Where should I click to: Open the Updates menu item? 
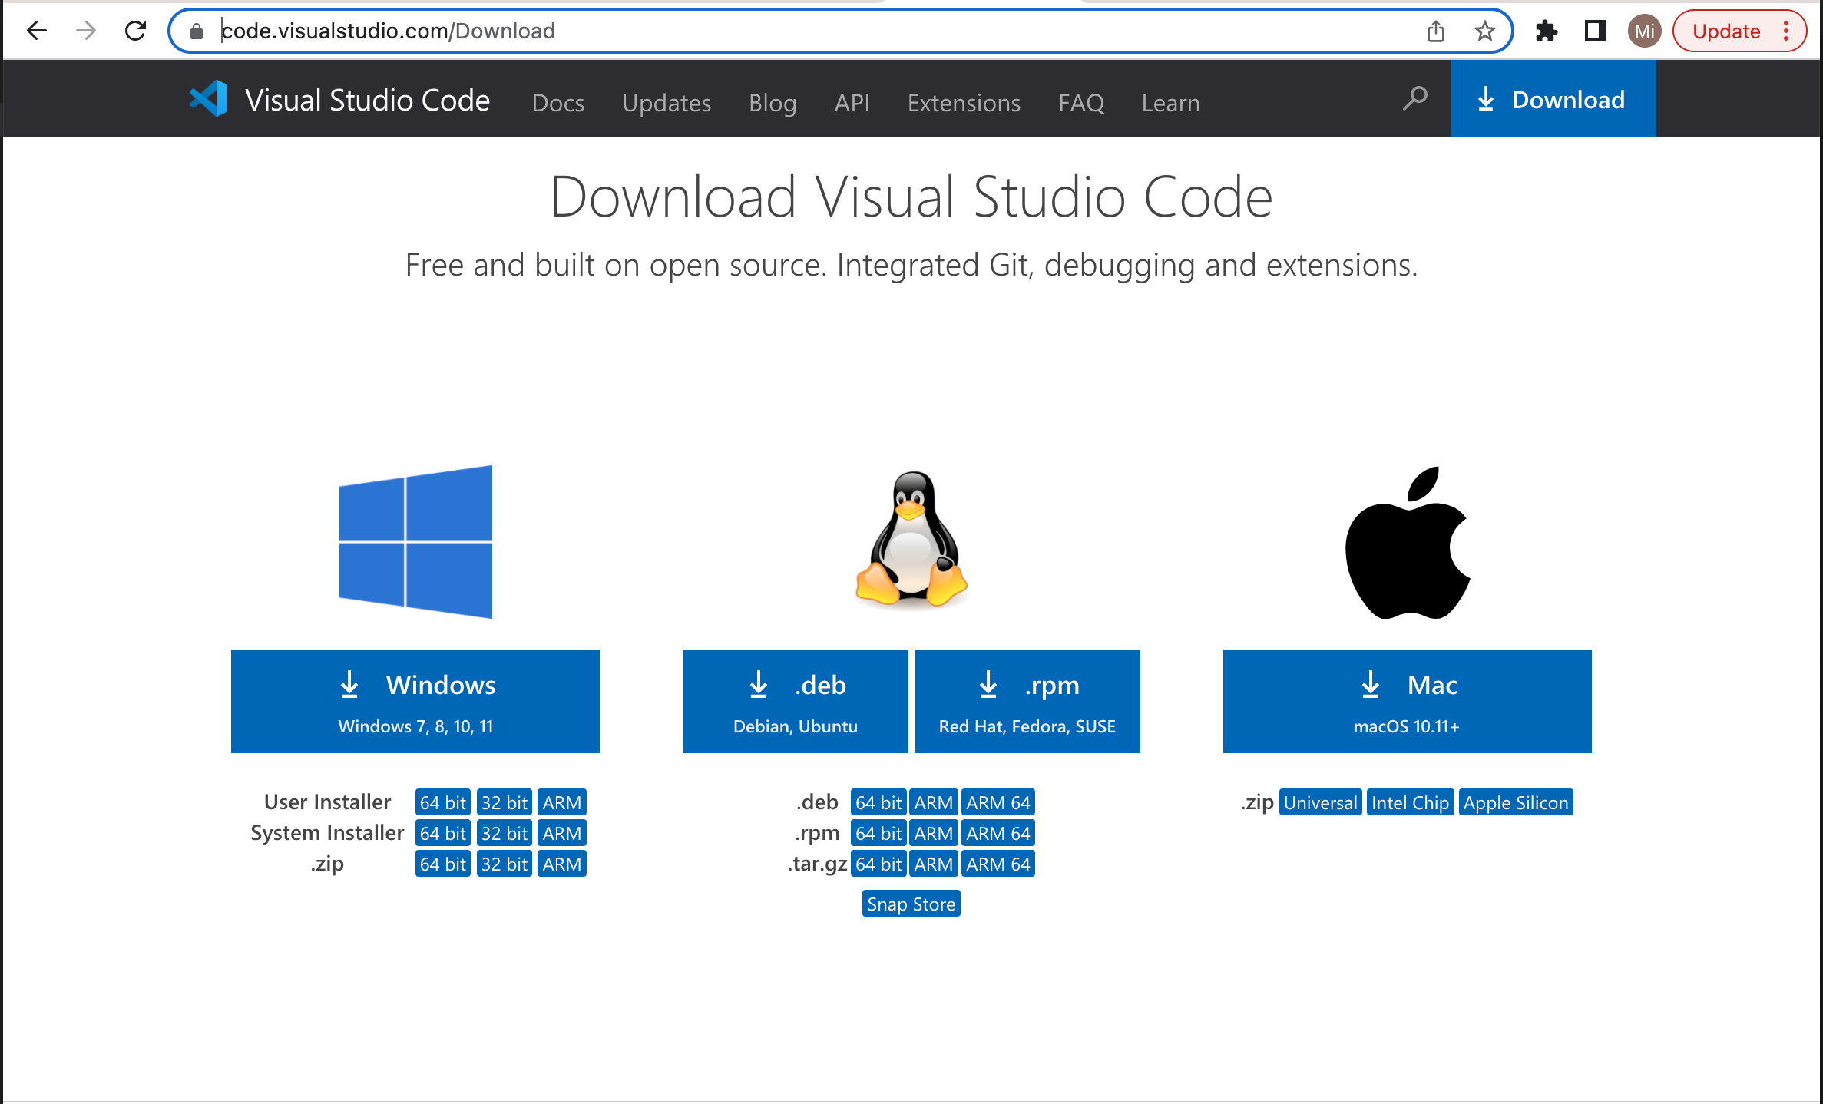coord(667,102)
